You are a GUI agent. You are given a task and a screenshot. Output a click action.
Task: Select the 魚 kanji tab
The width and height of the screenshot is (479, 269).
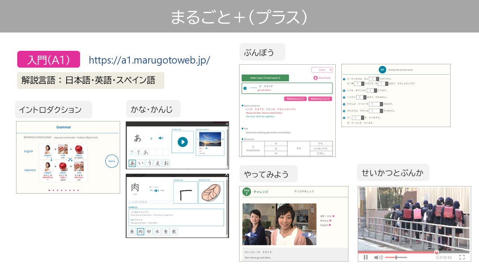tap(132, 232)
